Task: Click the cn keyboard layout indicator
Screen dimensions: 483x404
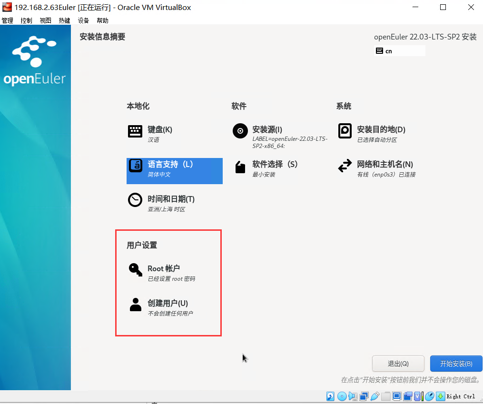Action: 400,51
